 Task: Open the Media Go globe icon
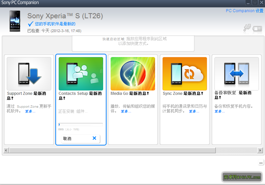(133, 74)
